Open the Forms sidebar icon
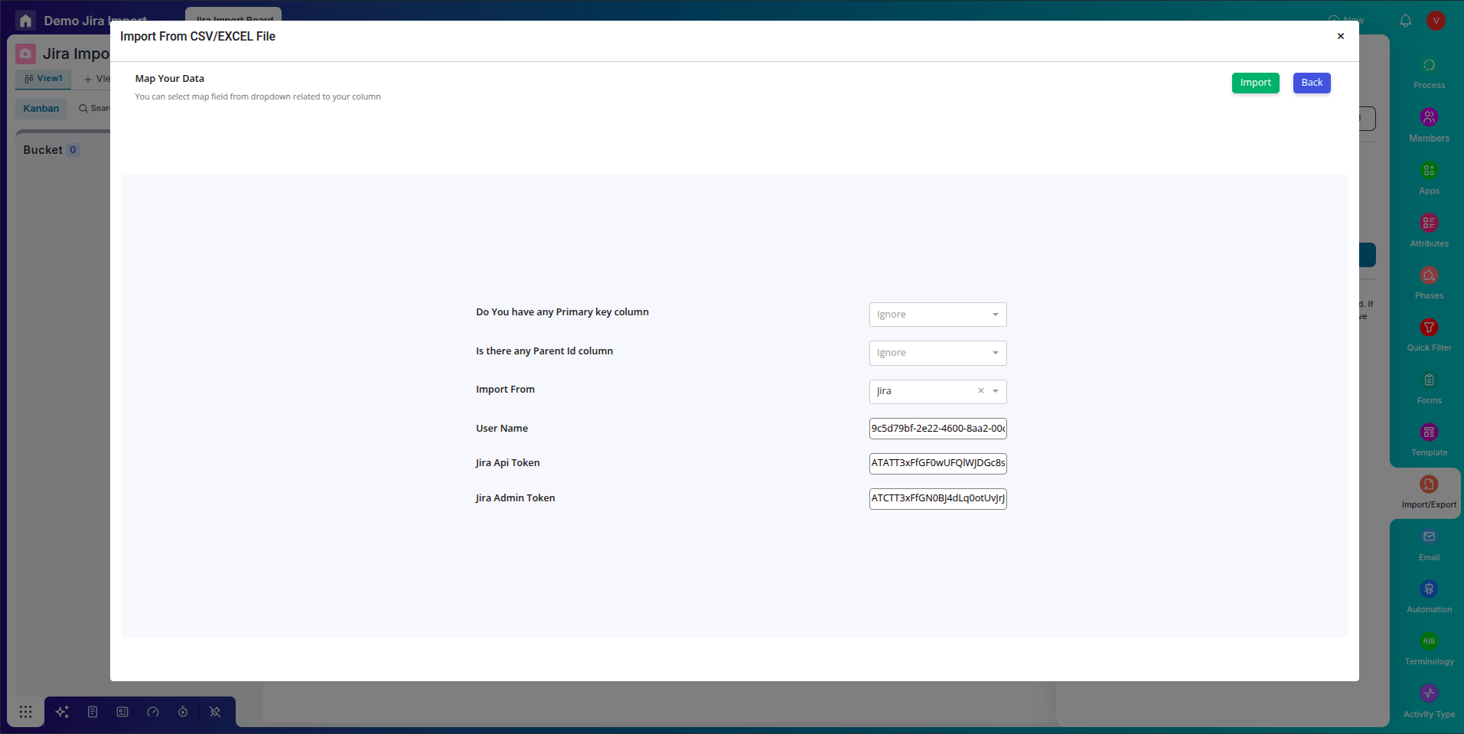The image size is (1464, 734). [1429, 380]
